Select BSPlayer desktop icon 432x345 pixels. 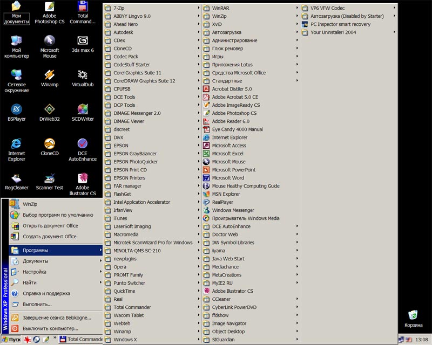(x=17, y=113)
